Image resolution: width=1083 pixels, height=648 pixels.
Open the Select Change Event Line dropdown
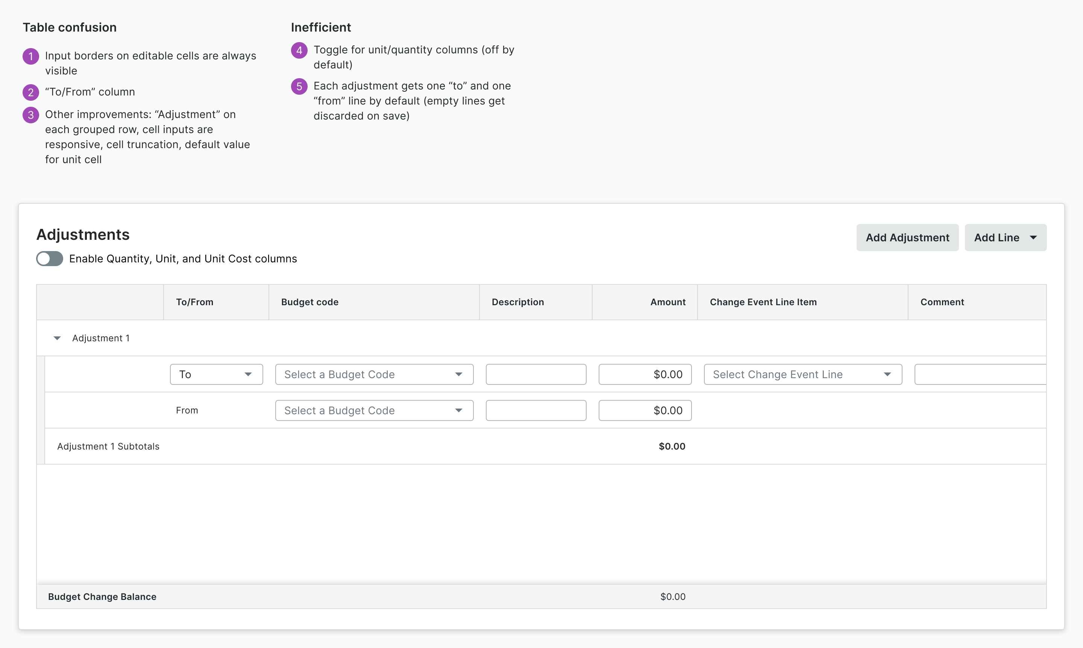802,374
